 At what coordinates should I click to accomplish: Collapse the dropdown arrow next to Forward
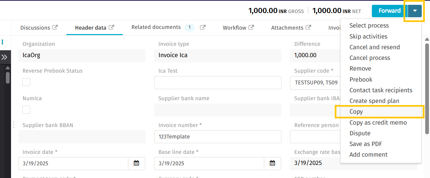click(x=415, y=11)
